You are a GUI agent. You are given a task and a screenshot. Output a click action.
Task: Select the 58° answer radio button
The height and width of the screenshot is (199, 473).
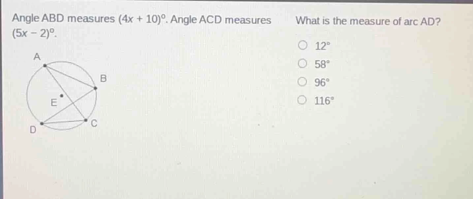click(x=302, y=63)
